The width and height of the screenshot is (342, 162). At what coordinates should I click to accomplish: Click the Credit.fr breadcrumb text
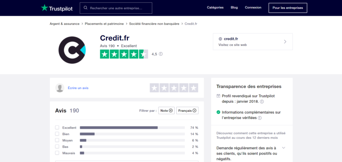(x=191, y=24)
